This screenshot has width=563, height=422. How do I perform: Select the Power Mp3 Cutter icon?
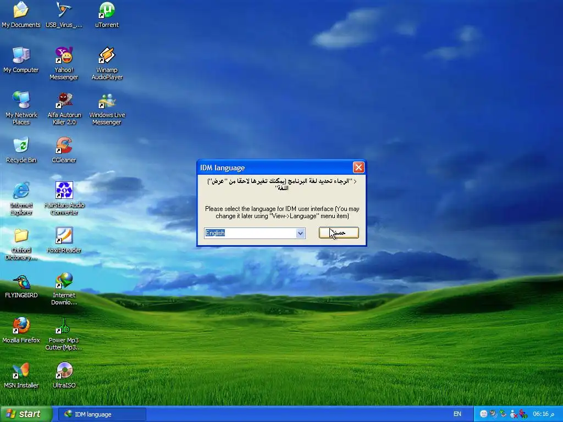click(x=64, y=334)
